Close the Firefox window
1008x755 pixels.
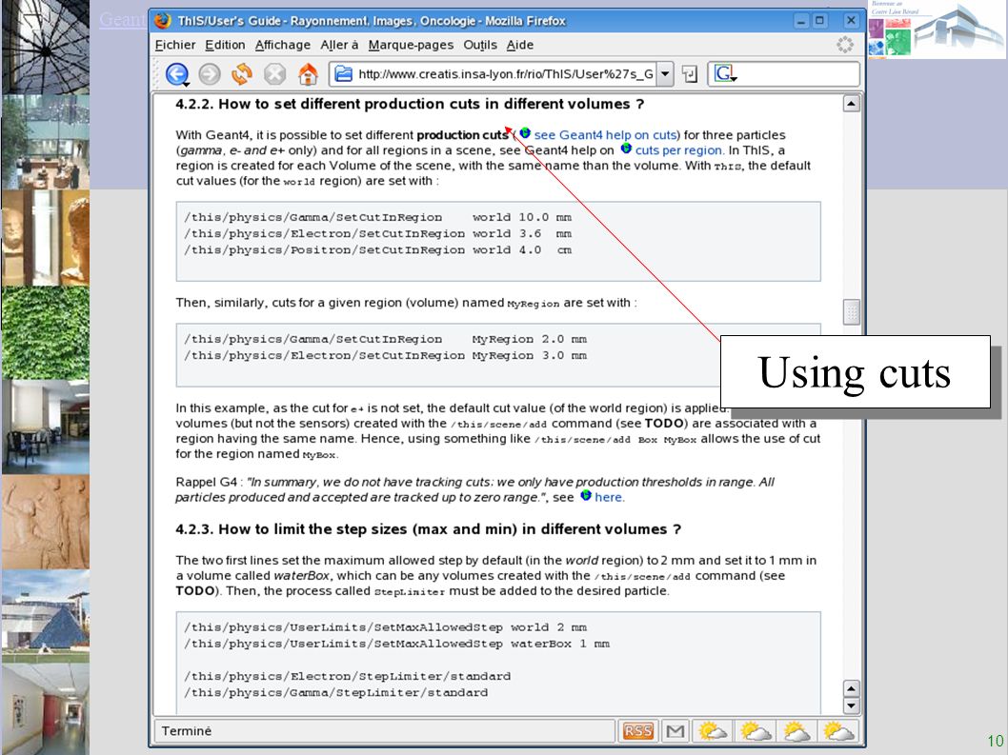(851, 21)
